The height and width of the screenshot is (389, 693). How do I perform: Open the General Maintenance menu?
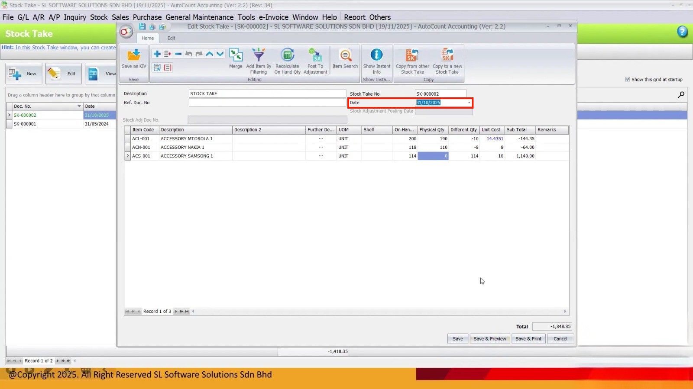tap(200, 17)
